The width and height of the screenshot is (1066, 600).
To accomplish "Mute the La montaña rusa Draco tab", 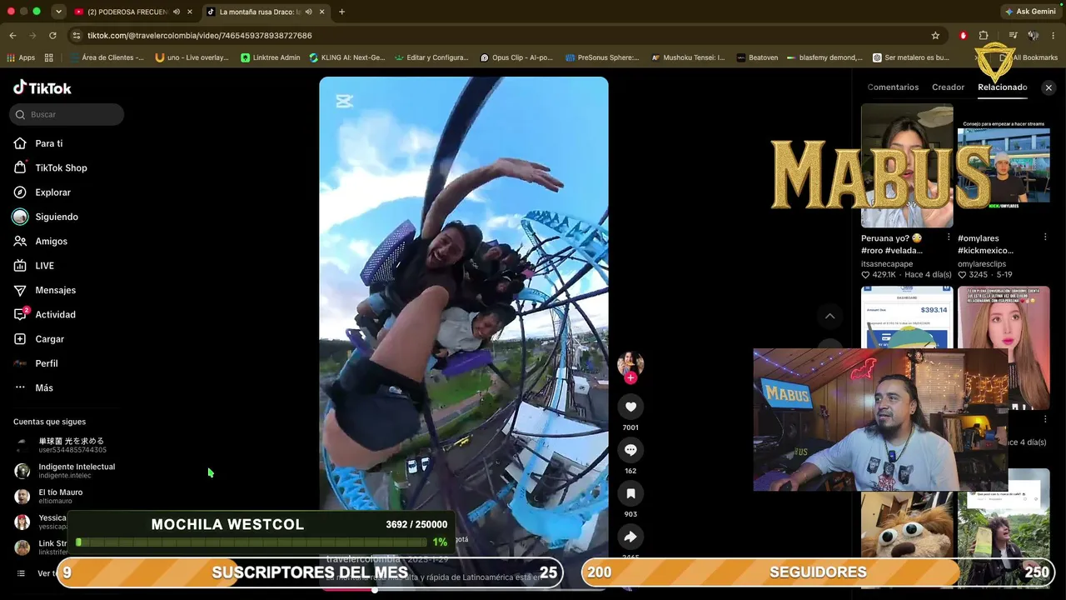I will tap(308, 12).
